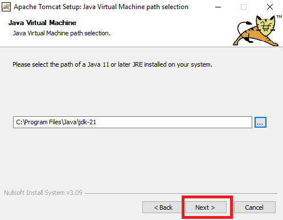
Task: Open folder browser with the ellipsis button
Action: [260, 123]
